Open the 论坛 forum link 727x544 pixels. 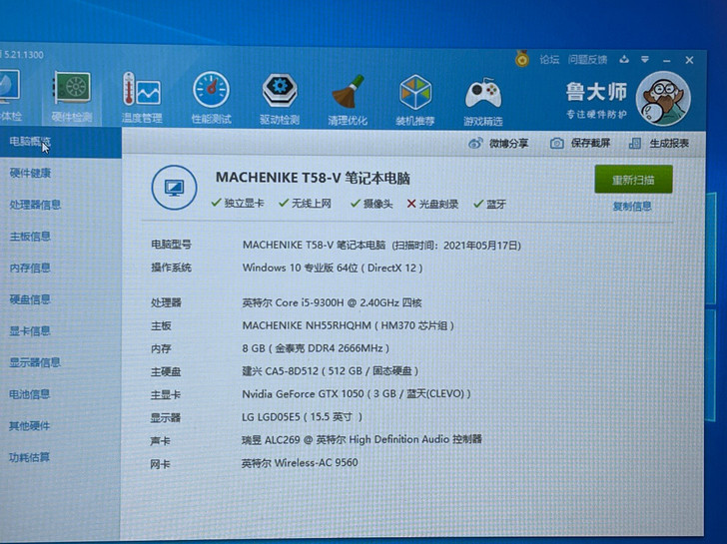point(549,59)
